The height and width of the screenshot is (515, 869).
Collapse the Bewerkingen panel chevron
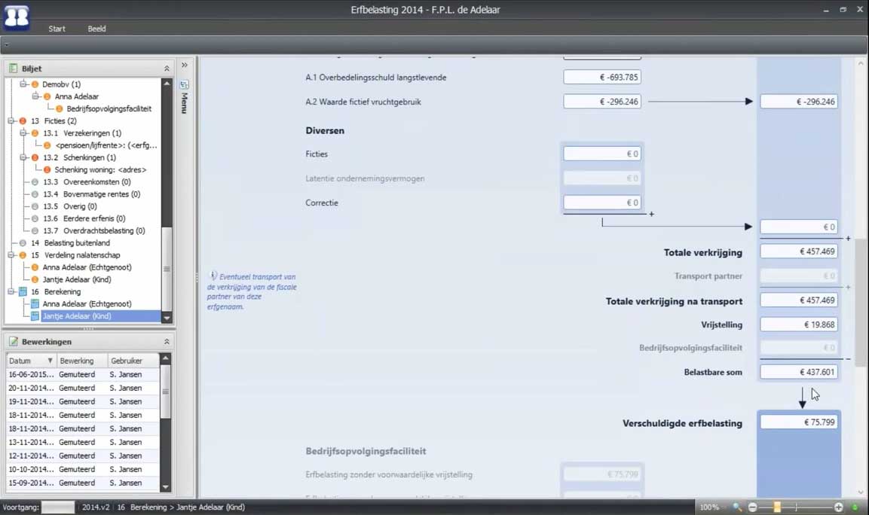tap(167, 342)
